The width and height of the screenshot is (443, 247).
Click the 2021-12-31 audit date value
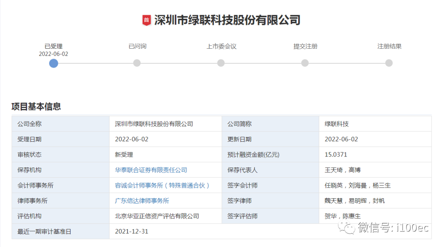click(131, 231)
